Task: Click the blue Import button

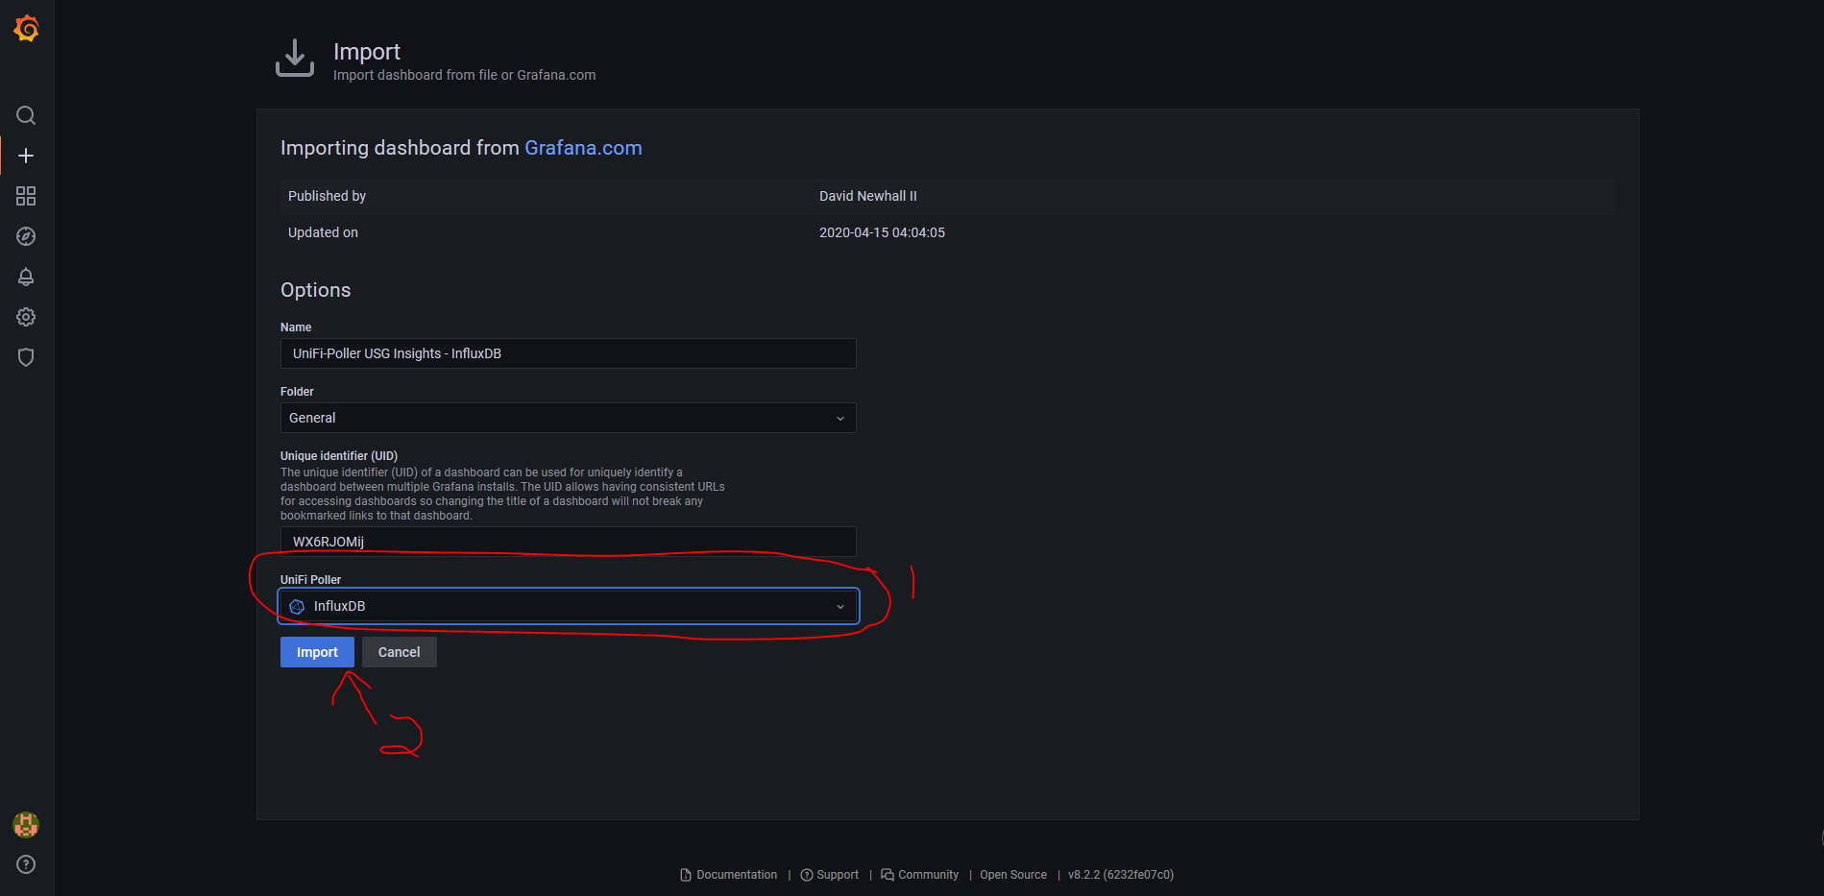Action: coord(317,652)
